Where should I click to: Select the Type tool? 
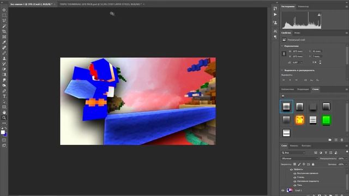pos(4,96)
